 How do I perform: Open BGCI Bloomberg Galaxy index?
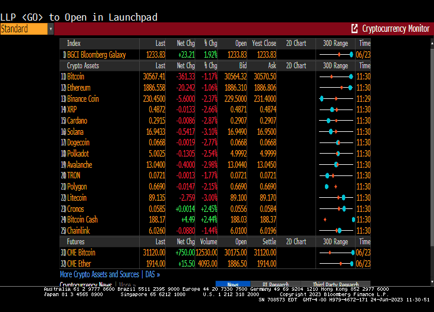96,55
